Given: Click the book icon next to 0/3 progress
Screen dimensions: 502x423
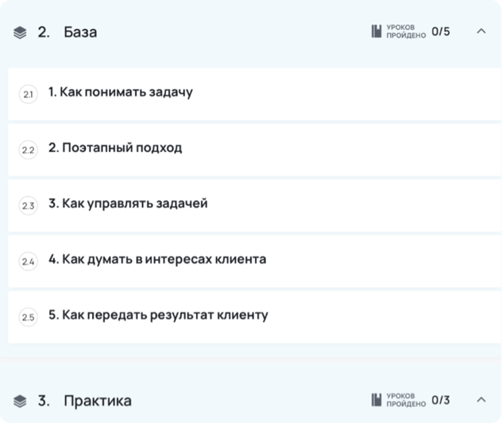Looking at the screenshot, I should click(376, 400).
